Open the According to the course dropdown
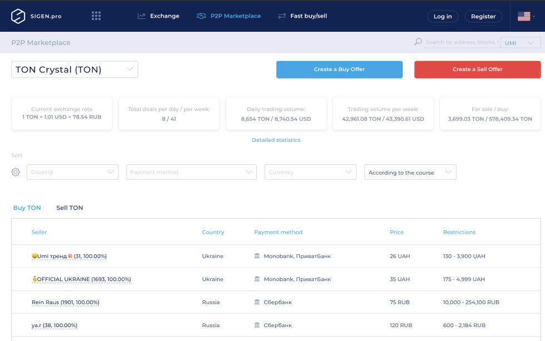The height and width of the screenshot is (341, 545). click(410, 172)
